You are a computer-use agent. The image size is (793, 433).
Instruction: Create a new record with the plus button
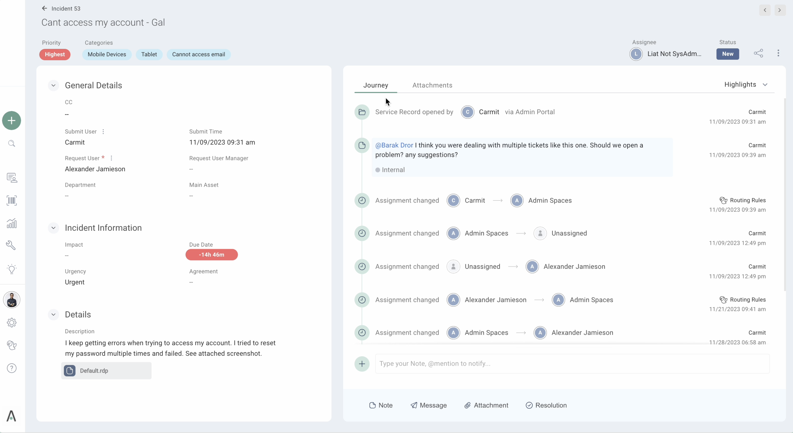coord(11,120)
